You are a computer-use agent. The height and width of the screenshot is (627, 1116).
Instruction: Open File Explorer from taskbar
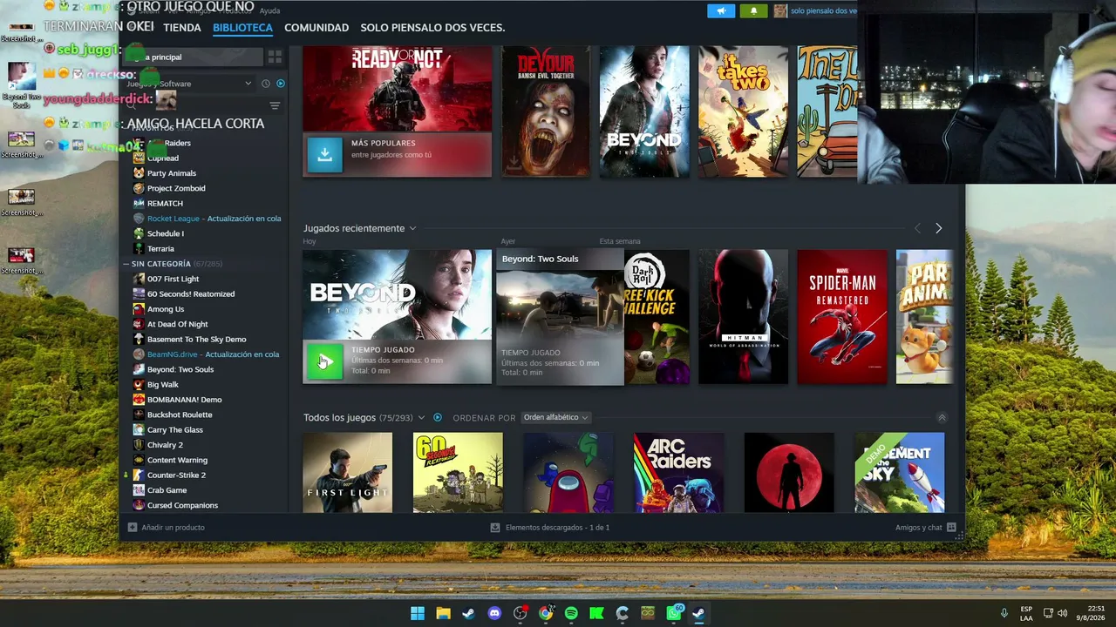tap(443, 613)
